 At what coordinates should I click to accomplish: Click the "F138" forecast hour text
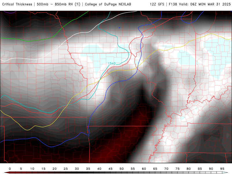click(x=173, y=4)
